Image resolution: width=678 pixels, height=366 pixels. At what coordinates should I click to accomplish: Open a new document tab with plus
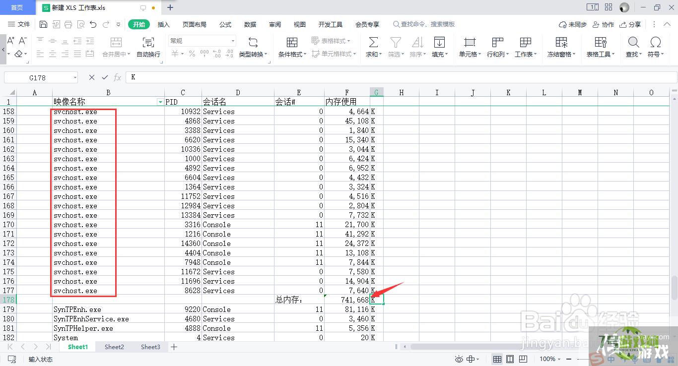[x=170, y=7]
